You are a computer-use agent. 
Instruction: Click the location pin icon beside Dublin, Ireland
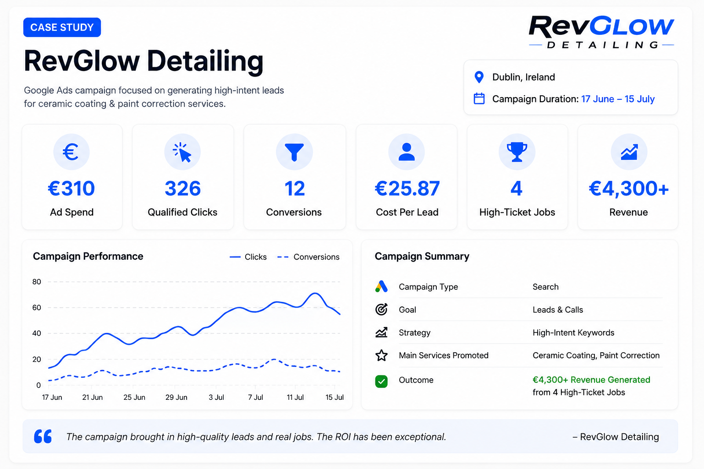tap(479, 77)
